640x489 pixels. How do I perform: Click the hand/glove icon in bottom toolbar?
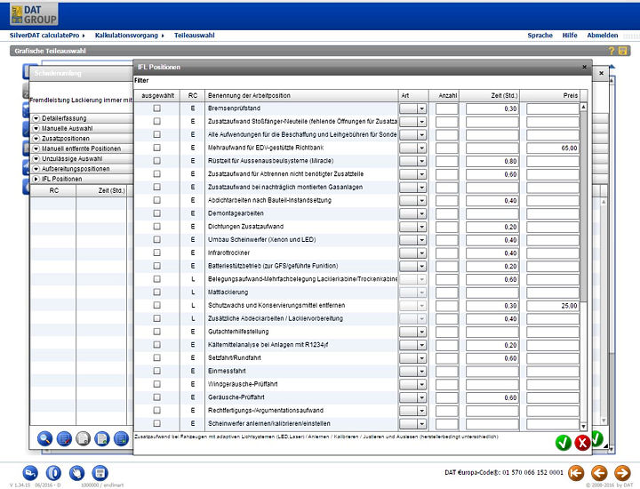[x=76, y=474]
